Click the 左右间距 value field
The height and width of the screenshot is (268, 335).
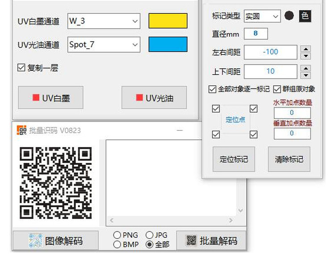[271, 52]
